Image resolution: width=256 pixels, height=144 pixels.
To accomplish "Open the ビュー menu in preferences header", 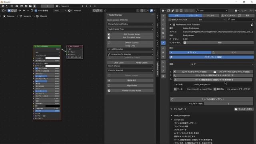I will 244,11.
